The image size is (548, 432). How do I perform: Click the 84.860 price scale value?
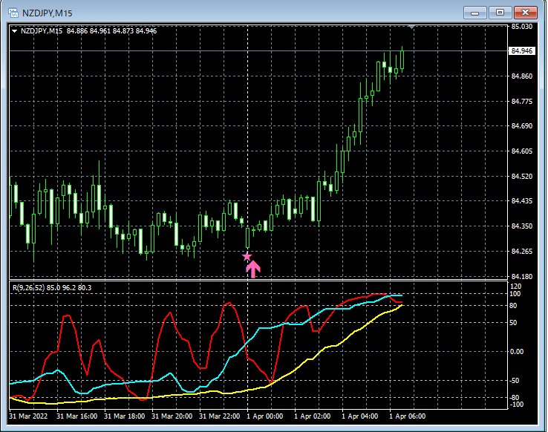click(522, 76)
